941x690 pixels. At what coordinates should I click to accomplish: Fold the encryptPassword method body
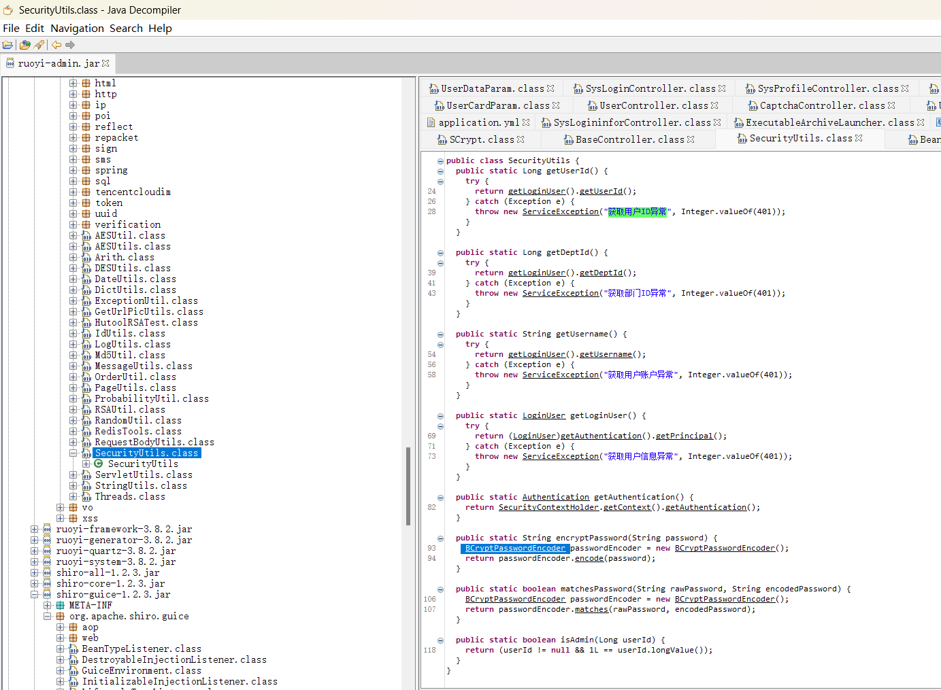tap(440, 538)
